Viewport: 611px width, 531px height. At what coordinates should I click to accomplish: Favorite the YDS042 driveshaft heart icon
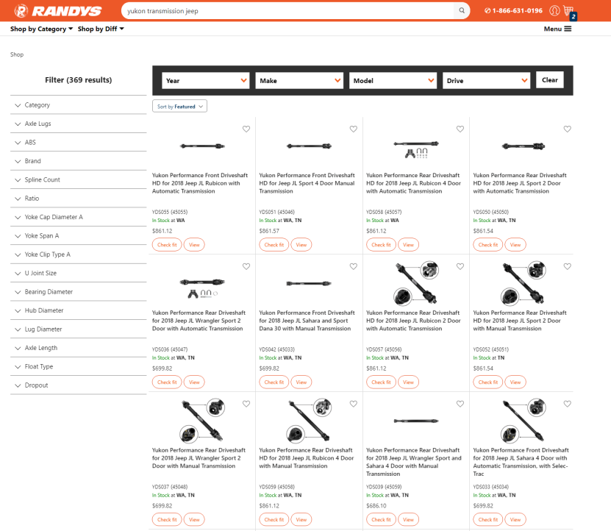point(354,267)
